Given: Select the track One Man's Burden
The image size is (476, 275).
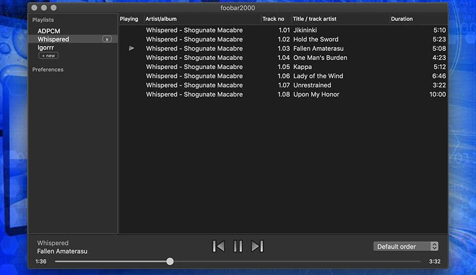Looking at the screenshot, I should [320, 57].
